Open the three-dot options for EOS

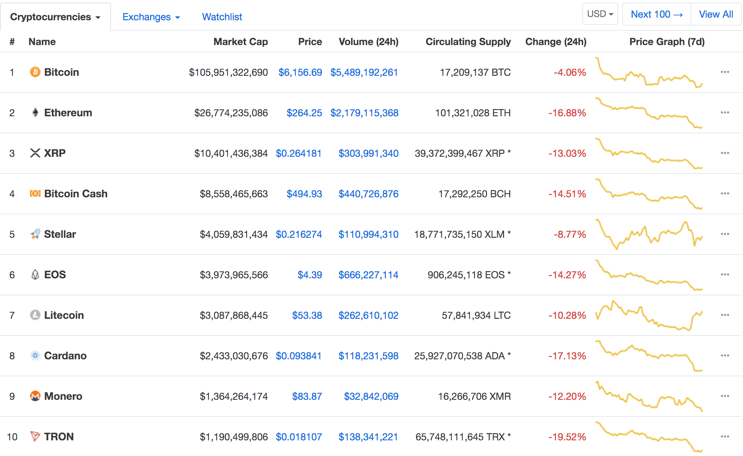click(725, 274)
